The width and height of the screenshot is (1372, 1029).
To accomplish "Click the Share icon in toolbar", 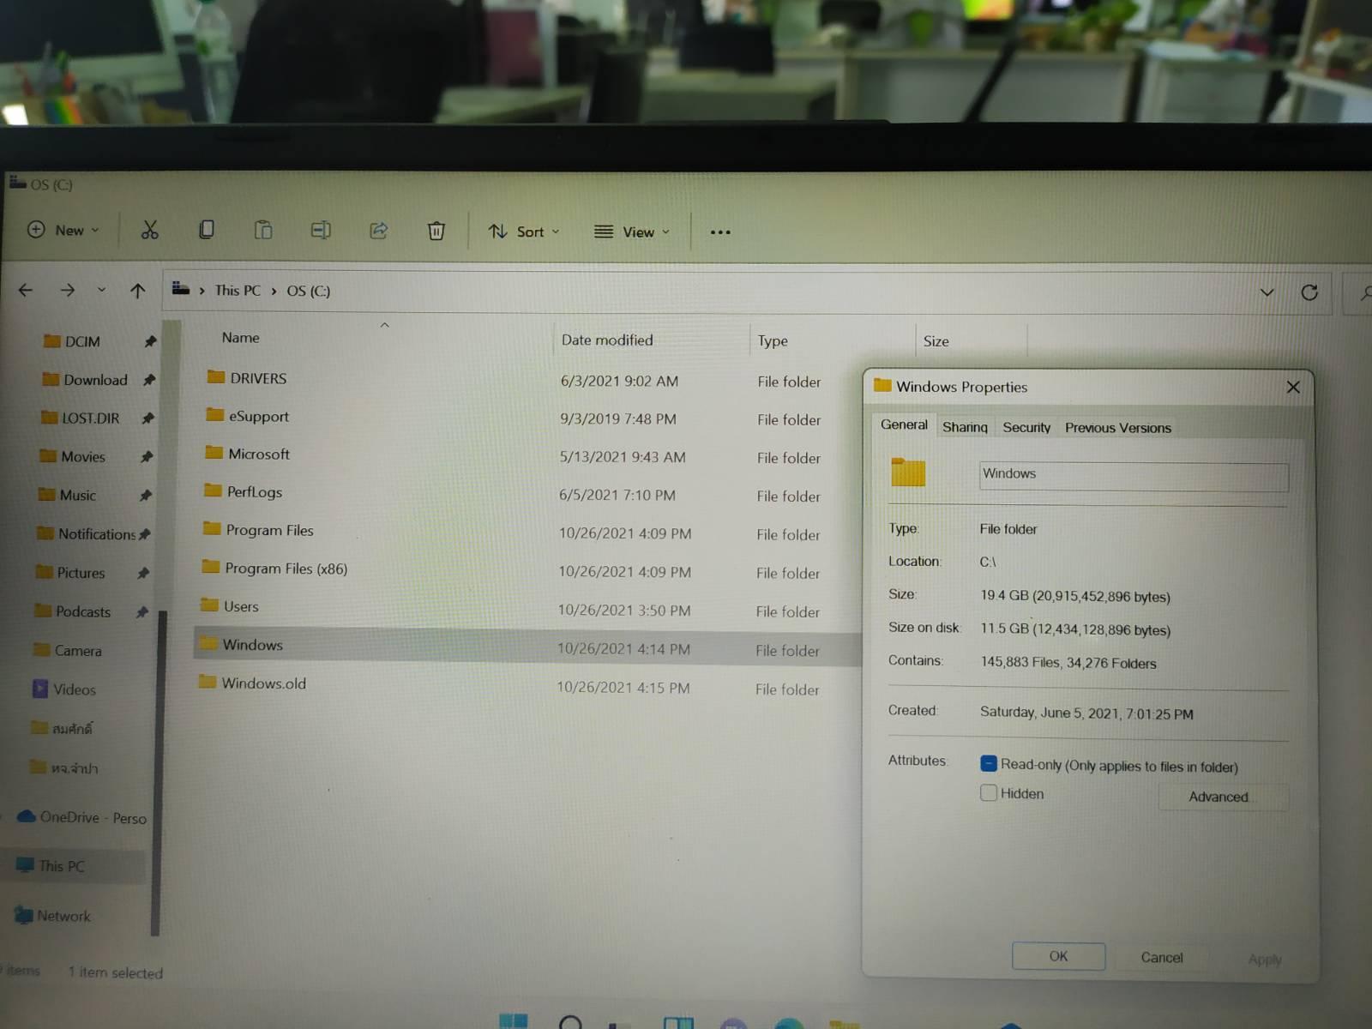I will pyautogui.click(x=378, y=230).
